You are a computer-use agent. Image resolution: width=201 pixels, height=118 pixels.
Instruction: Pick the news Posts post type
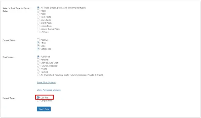38,20
